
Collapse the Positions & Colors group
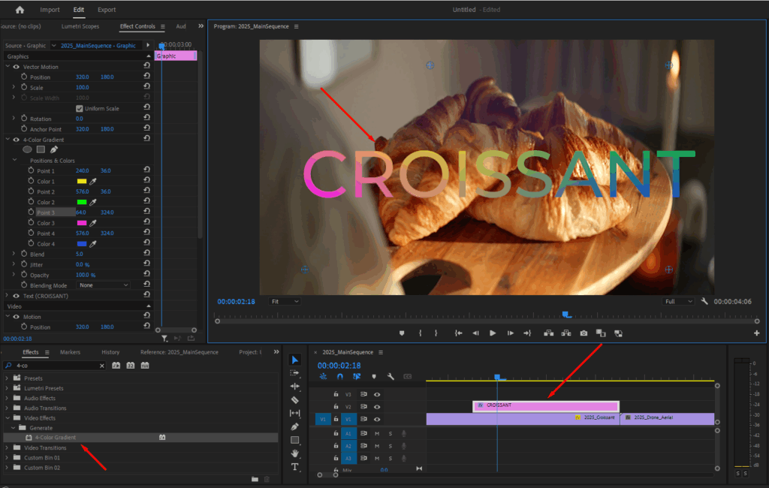click(15, 160)
